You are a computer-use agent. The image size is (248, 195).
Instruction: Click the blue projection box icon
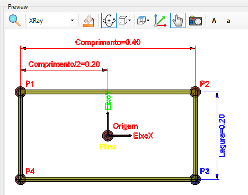pos(141,21)
